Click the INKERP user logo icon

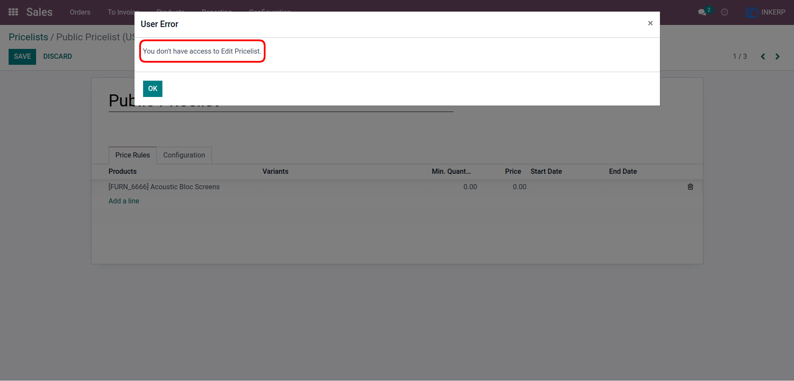751,12
